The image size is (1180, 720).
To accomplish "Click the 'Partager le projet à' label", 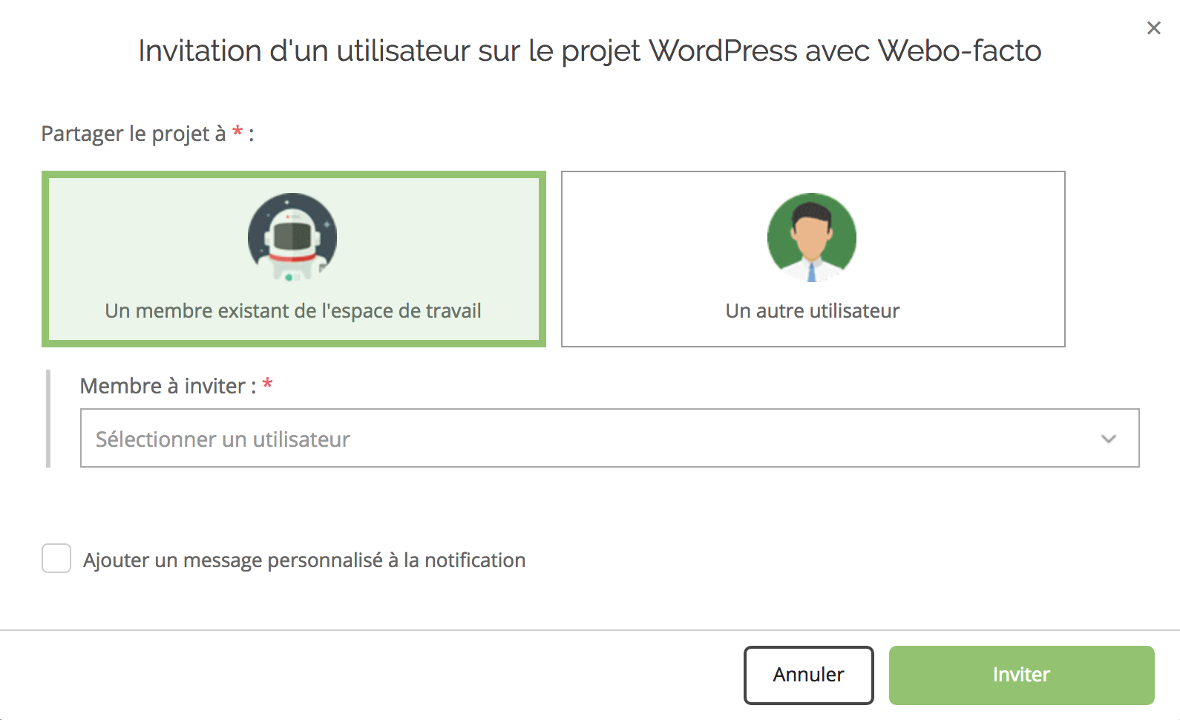I will coord(134,134).
